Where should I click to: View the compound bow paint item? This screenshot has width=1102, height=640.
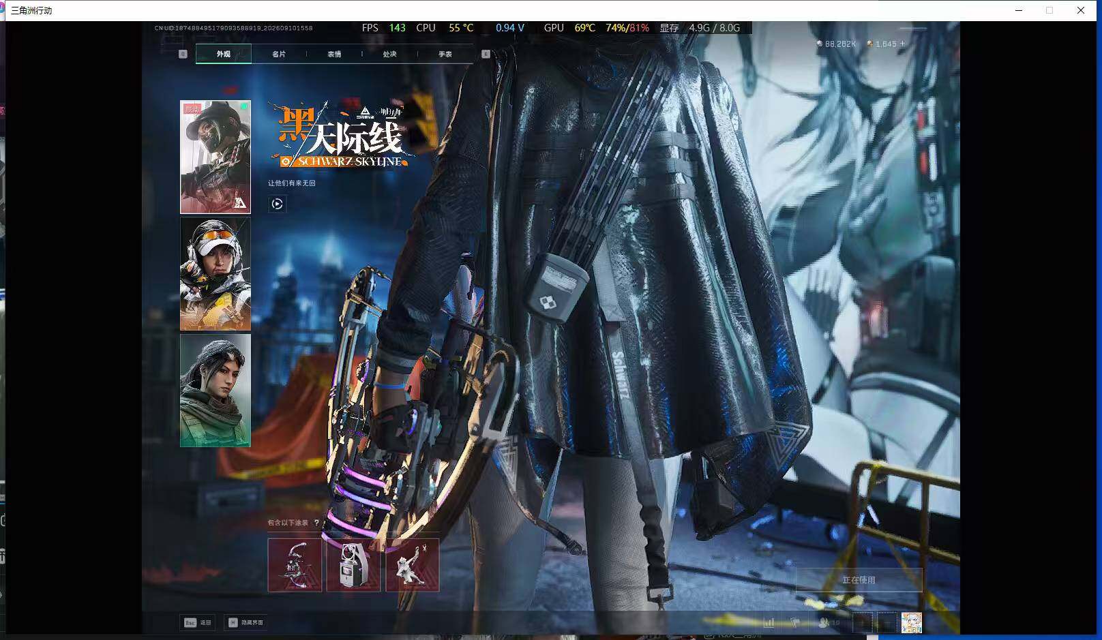click(295, 565)
